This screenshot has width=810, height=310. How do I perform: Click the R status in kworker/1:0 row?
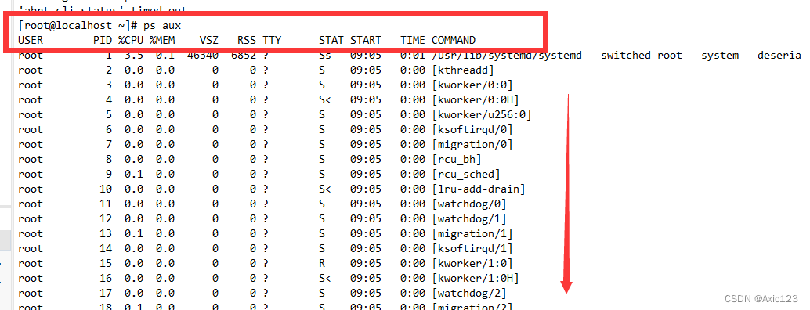coord(322,264)
